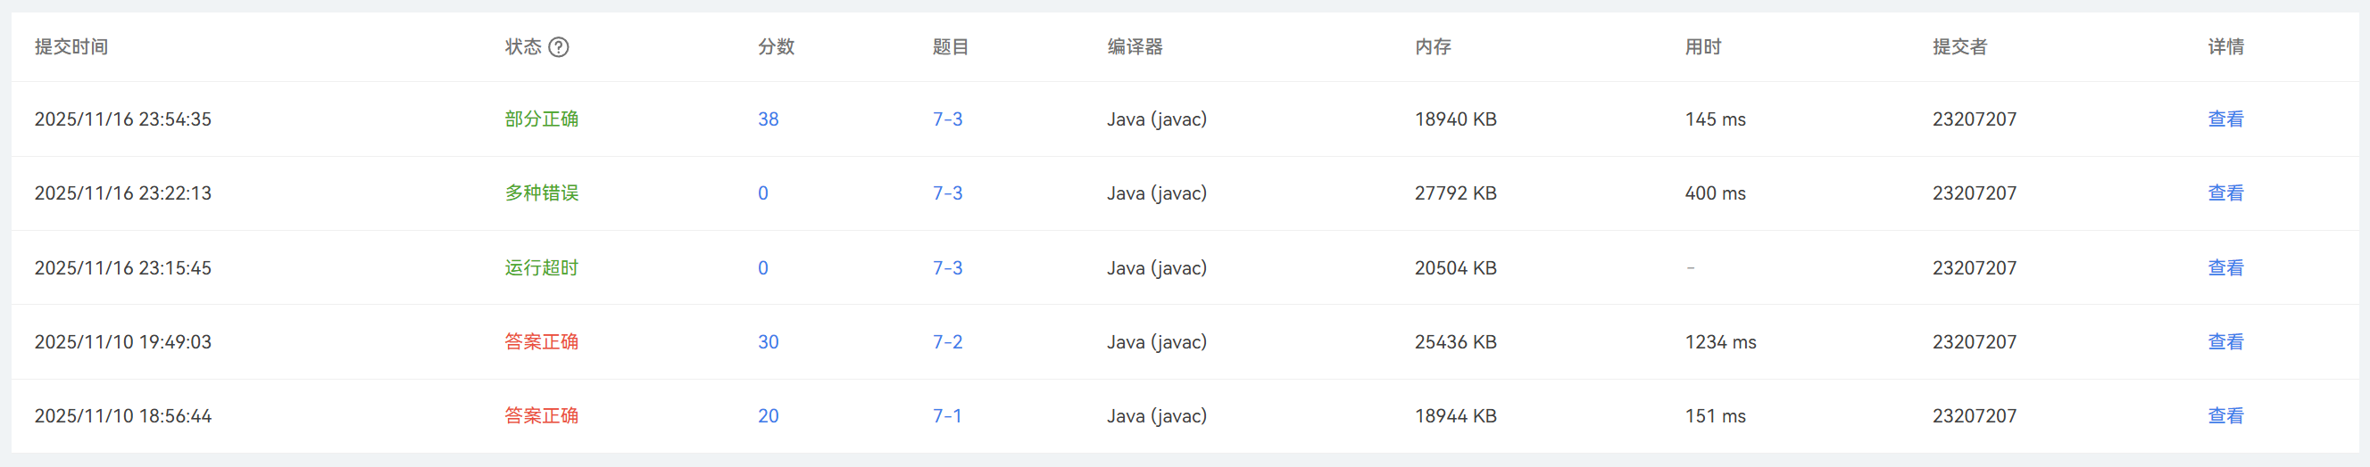Image resolution: width=2370 pixels, height=467 pixels.
Task: Click the 提交时间 column header
Action: point(71,47)
